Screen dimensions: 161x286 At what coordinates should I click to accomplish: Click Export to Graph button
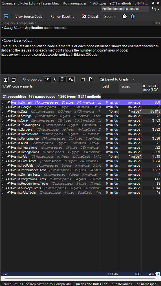(x=114, y=79)
